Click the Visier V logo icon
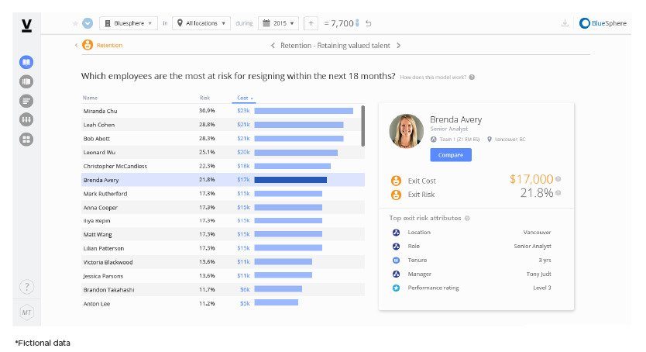Screen dimensions: 646x352 click(x=27, y=26)
